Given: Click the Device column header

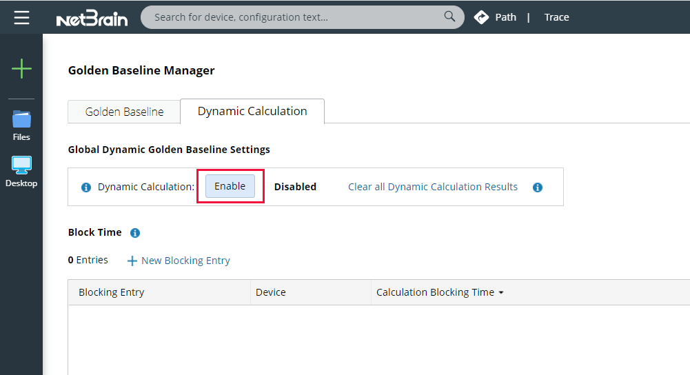Looking at the screenshot, I should 311,292.
